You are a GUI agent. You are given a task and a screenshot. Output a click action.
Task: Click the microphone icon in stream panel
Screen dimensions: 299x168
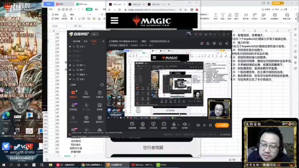(x=174, y=124)
